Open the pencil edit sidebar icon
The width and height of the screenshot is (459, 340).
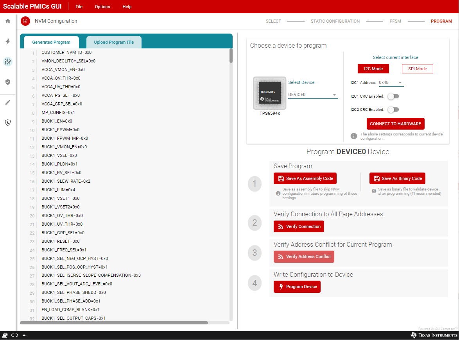pyautogui.click(x=8, y=102)
